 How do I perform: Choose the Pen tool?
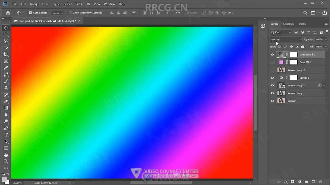pyautogui.click(x=6, y=128)
